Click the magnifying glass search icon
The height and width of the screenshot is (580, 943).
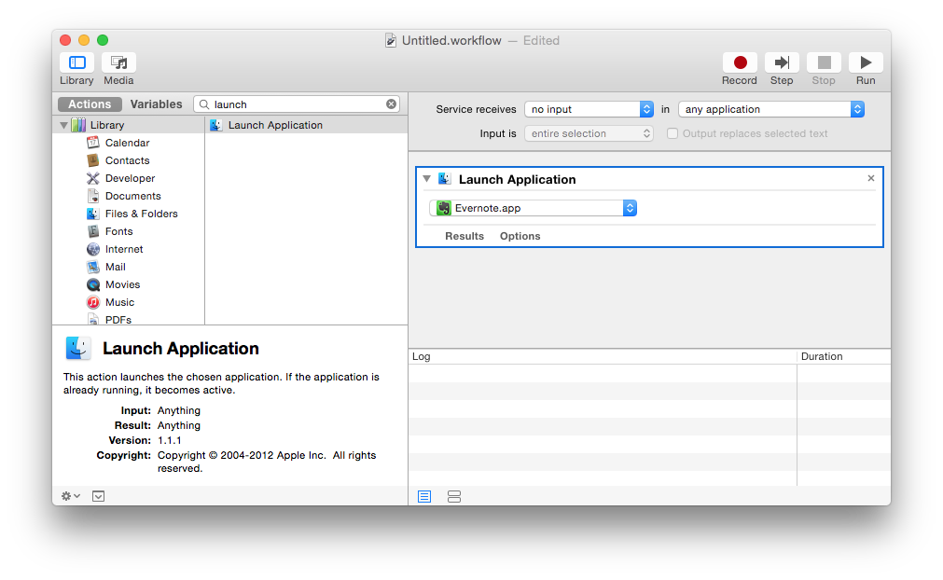click(204, 104)
